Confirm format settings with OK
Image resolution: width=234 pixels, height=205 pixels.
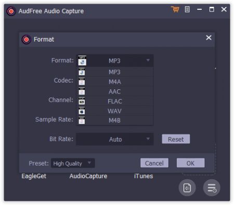tap(190, 163)
